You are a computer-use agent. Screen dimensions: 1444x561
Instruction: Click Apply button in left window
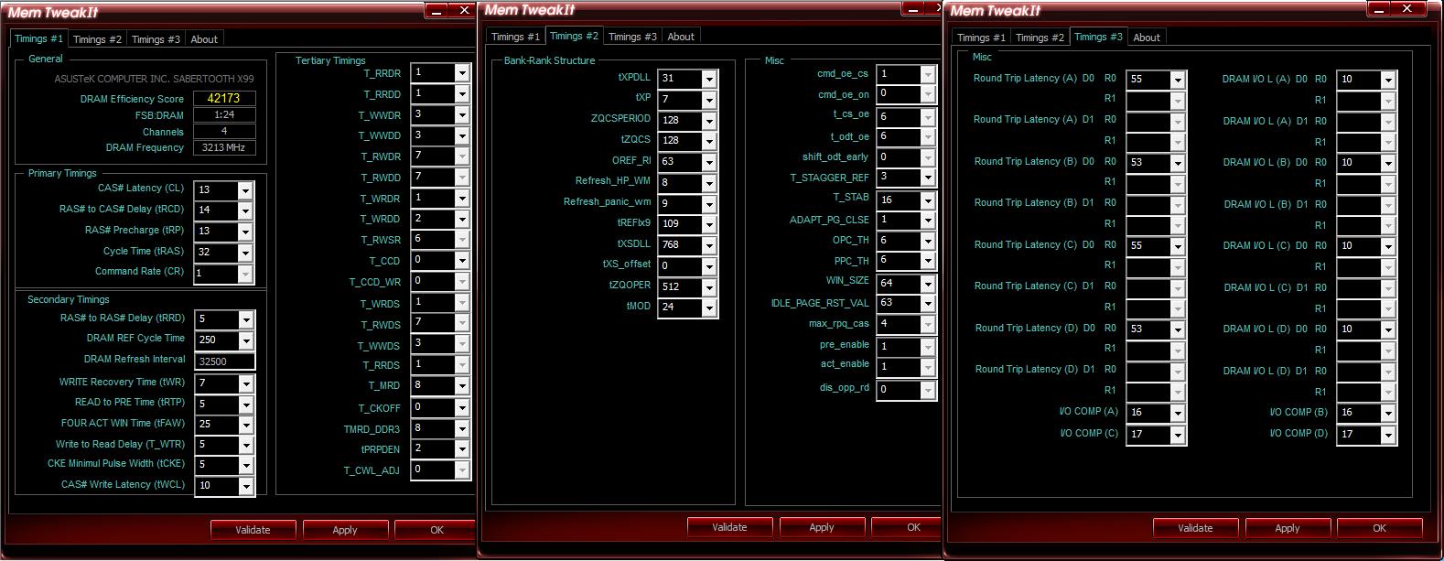pos(345,530)
